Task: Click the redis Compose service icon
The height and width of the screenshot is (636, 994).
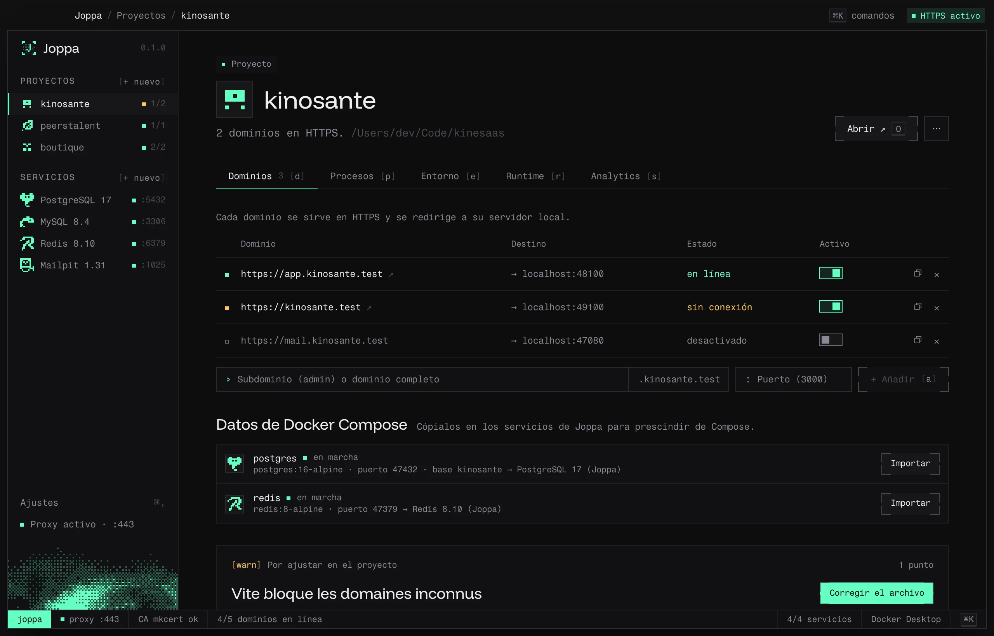Action: [235, 503]
